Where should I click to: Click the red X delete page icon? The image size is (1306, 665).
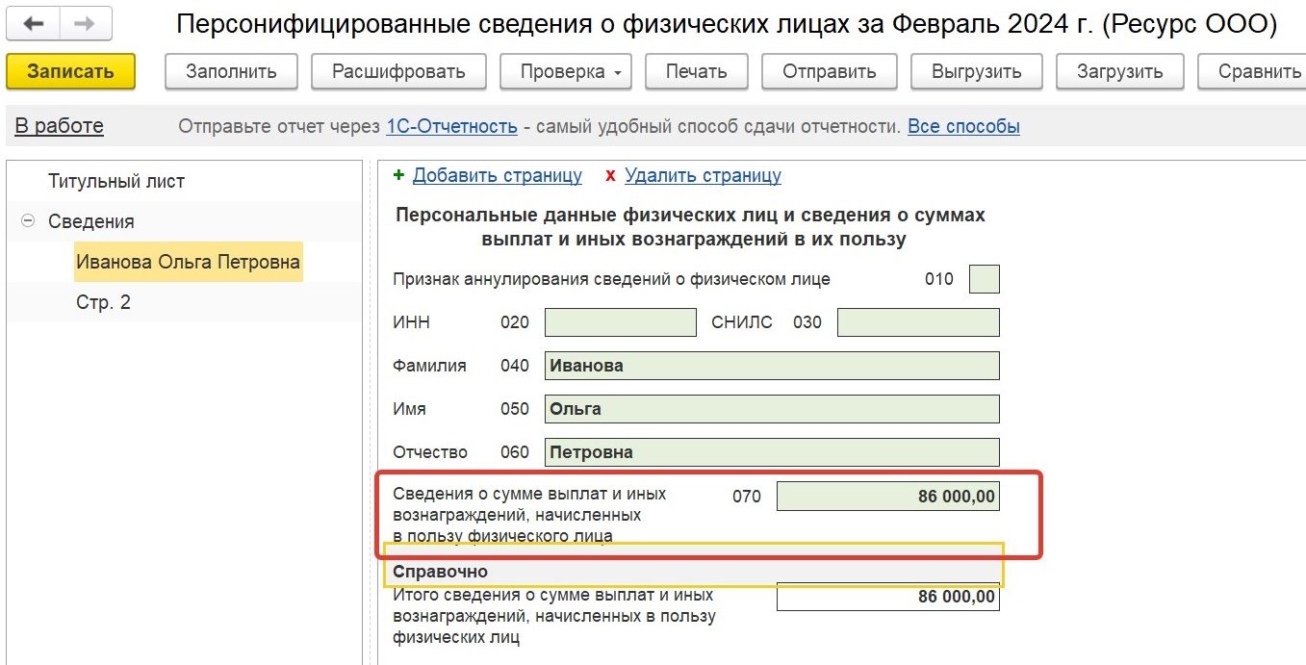point(610,175)
